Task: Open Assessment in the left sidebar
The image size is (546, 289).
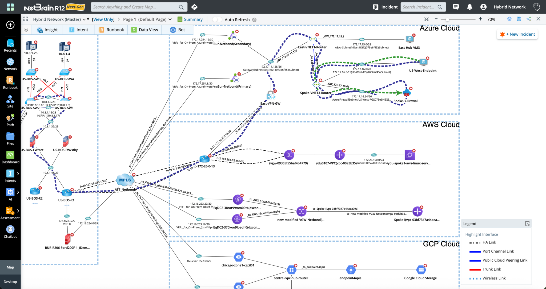Action: (x=10, y=213)
